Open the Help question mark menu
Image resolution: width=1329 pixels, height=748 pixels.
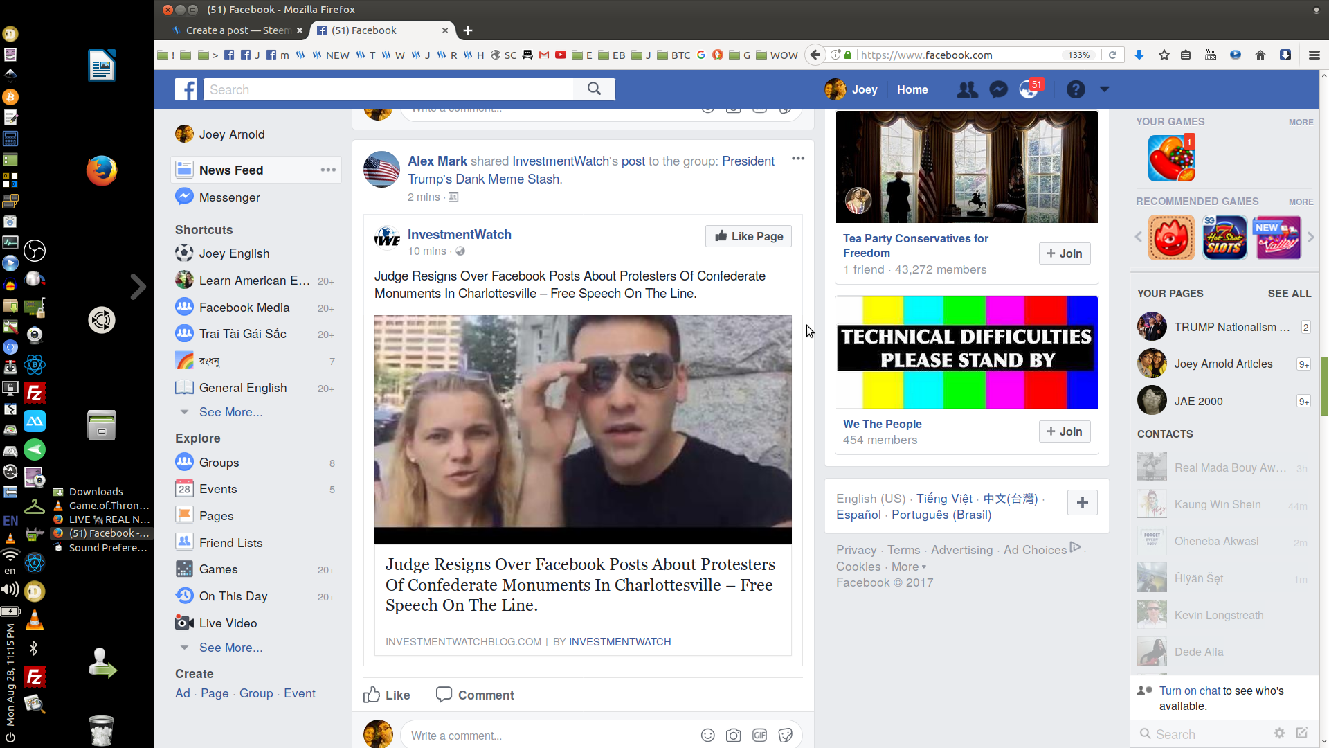(x=1076, y=89)
